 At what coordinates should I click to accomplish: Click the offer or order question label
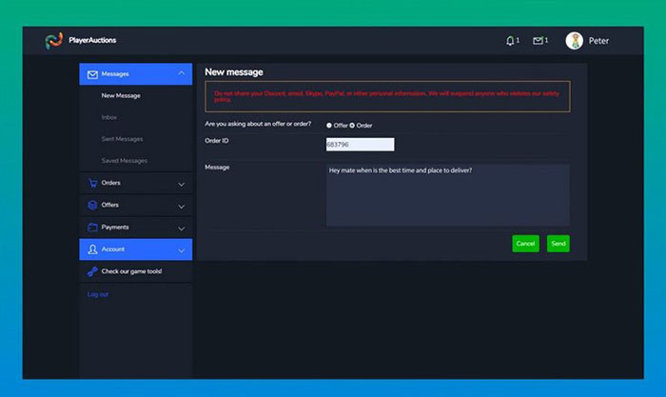click(x=258, y=124)
